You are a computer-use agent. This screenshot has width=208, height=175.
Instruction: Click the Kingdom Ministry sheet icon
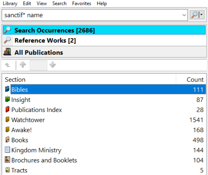point(8,149)
